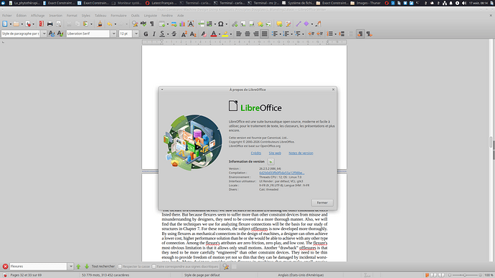Toggle Right-to-Left paragraph direction button
The width and height of the screenshot is (495, 278).
(x=369, y=34)
